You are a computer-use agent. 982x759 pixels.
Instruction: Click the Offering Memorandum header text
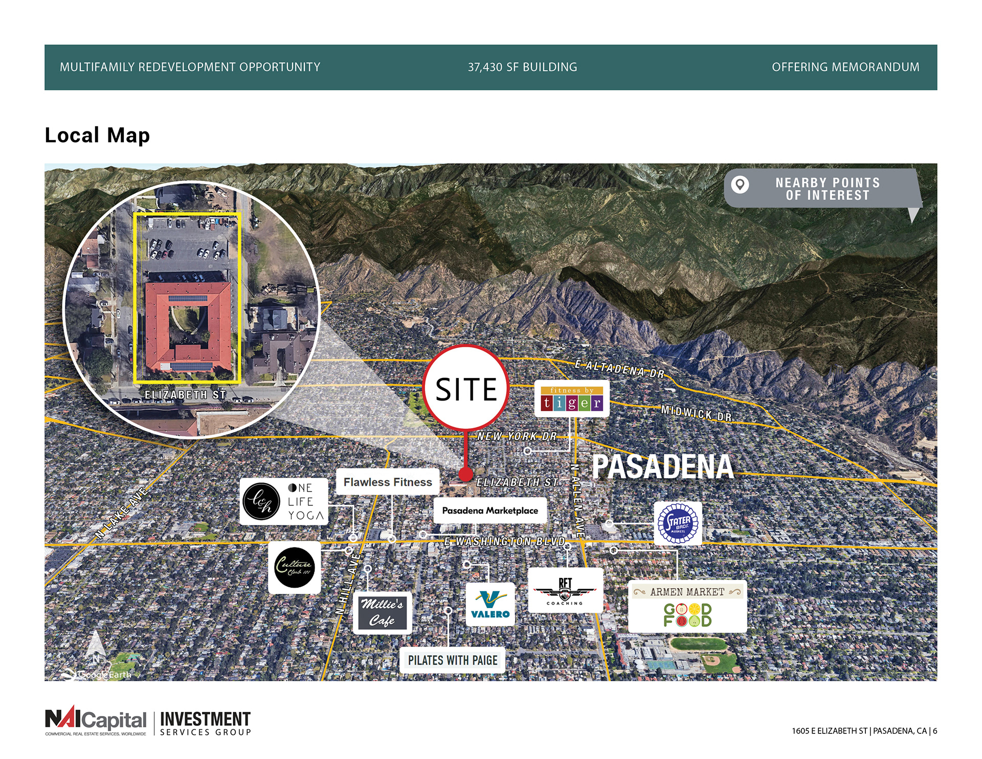[845, 67]
